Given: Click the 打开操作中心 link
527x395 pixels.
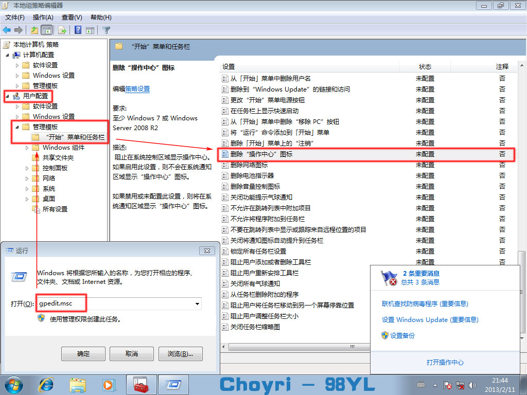Looking at the screenshot, I should (446, 363).
